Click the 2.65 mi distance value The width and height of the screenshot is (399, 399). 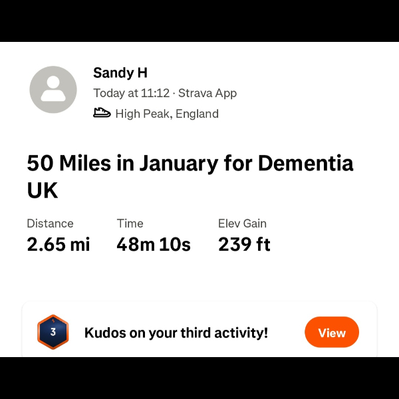[59, 245]
